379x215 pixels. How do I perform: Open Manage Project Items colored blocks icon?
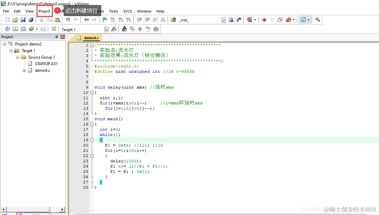tap(124, 29)
